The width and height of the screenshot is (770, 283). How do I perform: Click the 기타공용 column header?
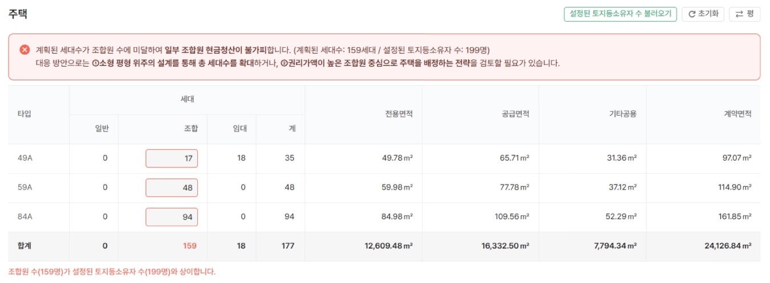tap(623, 114)
